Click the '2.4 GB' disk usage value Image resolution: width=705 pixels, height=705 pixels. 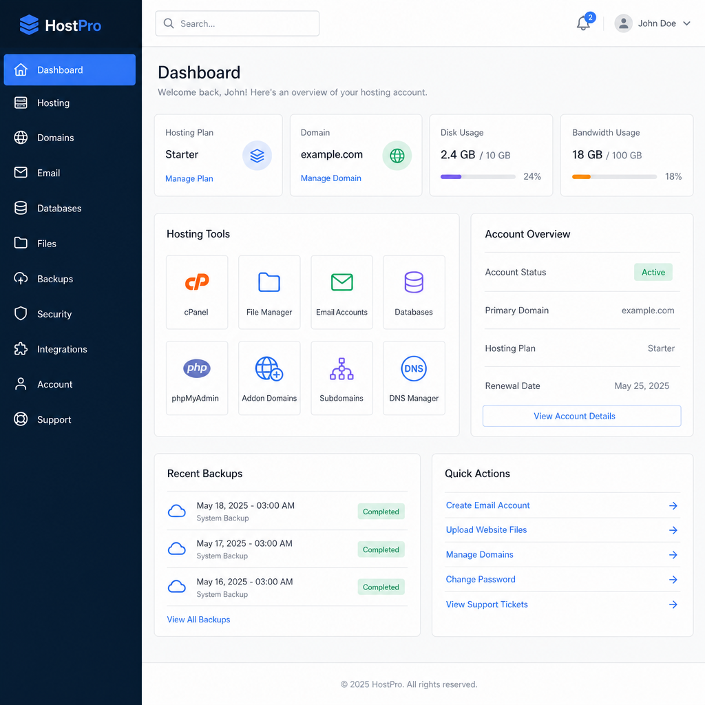click(458, 155)
